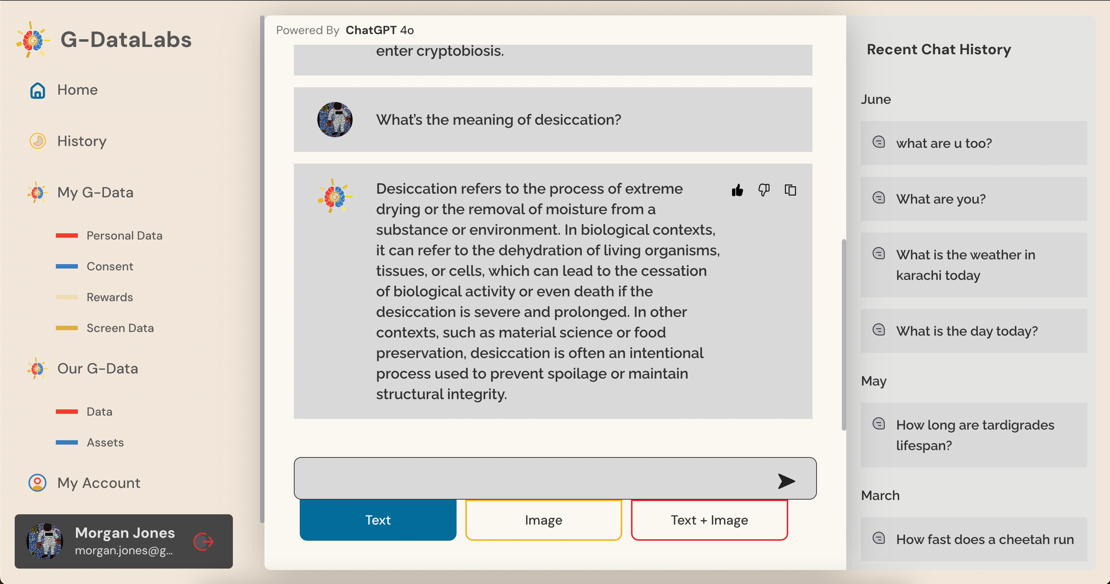The height and width of the screenshot is (584, 1110).
Task: Open the Personal Data menu item
Action: [x=125, y=236]
